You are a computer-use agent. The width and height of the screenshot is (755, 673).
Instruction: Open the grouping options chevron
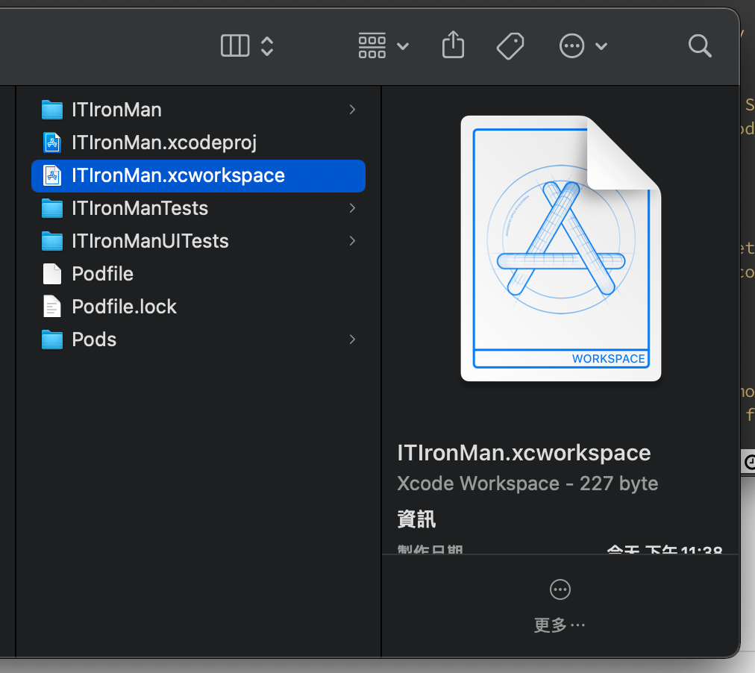point(403,46)
